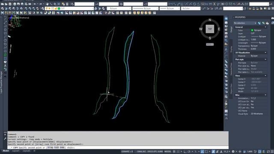
Task: Click the command line customize wrench icon
Action: click(x=5, y=139)
